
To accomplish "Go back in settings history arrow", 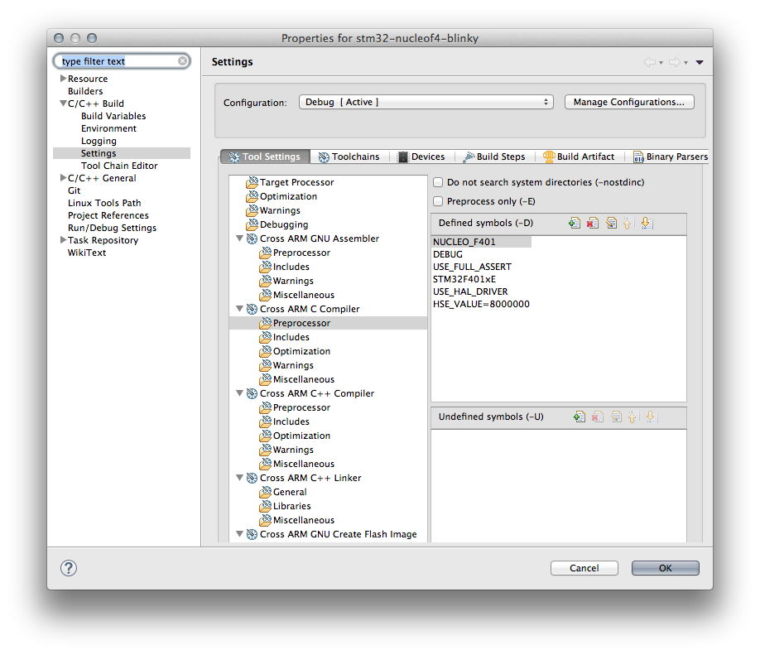I will click(650, 62).
